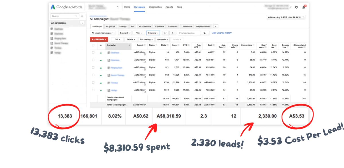Select the campaign row with 9,758 clicks

[93, 82]
